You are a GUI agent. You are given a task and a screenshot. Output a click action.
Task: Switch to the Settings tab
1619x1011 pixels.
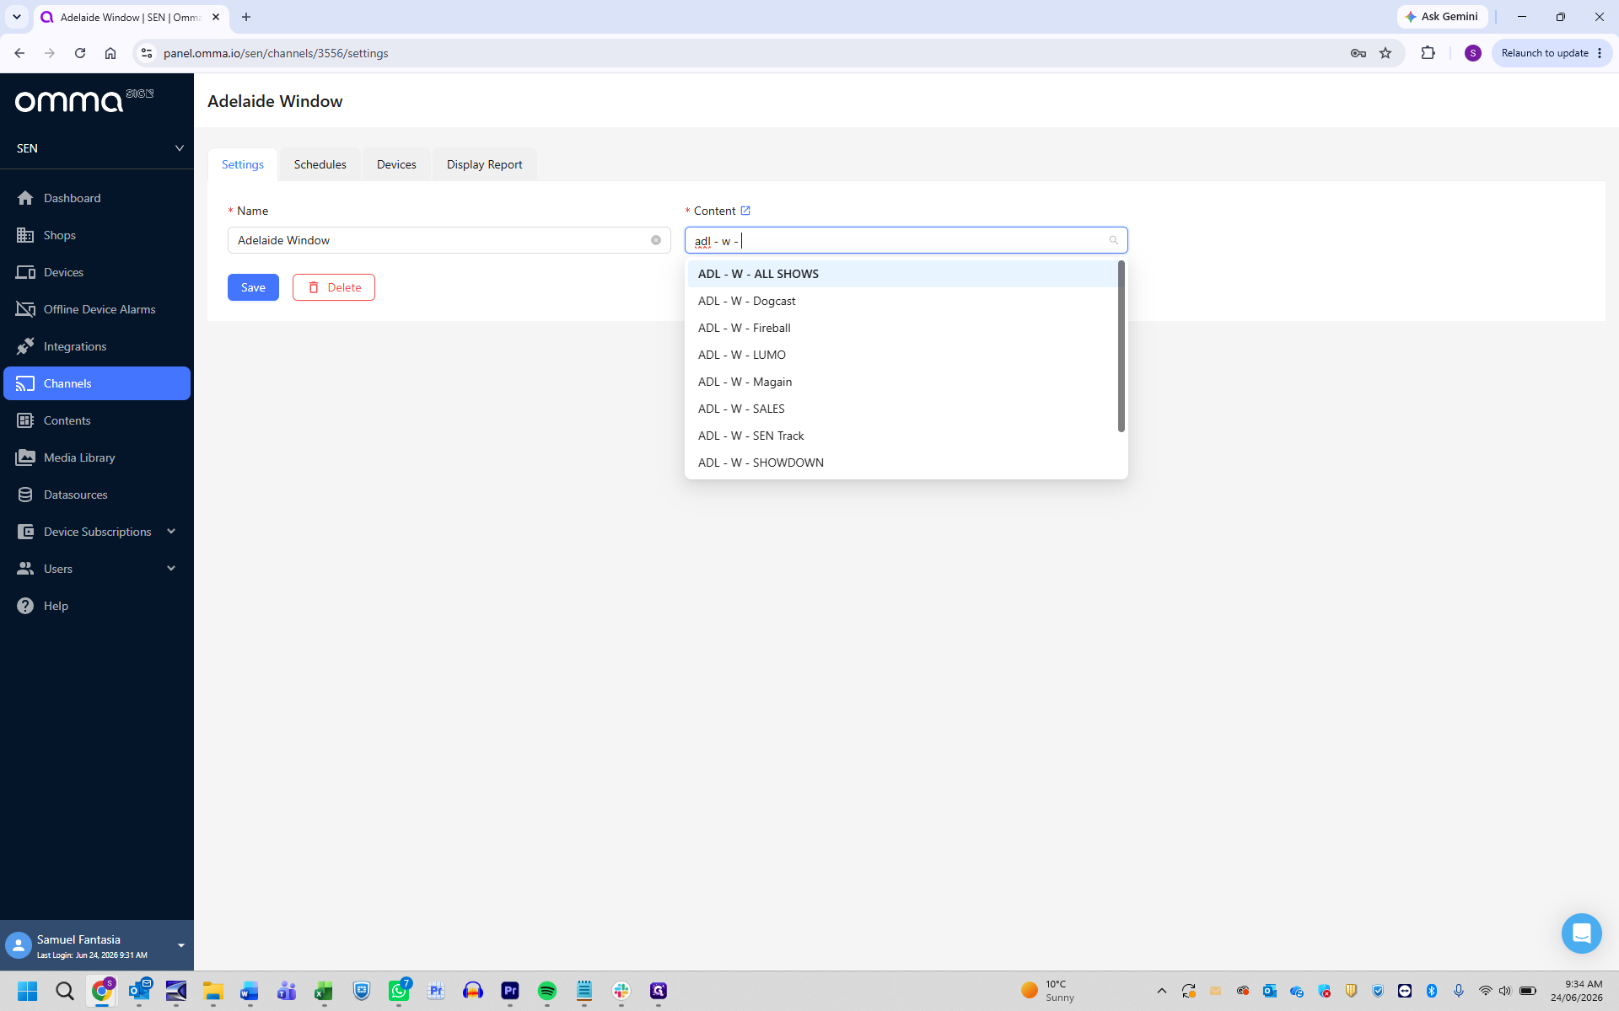point(243,164)
